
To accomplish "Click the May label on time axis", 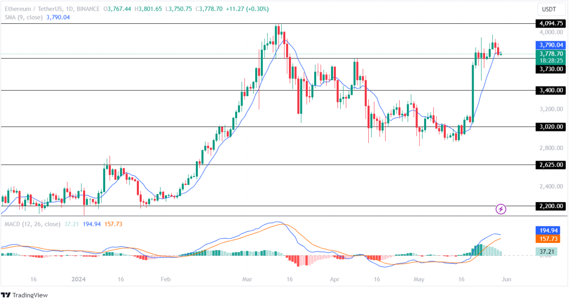I will (419, 279).
